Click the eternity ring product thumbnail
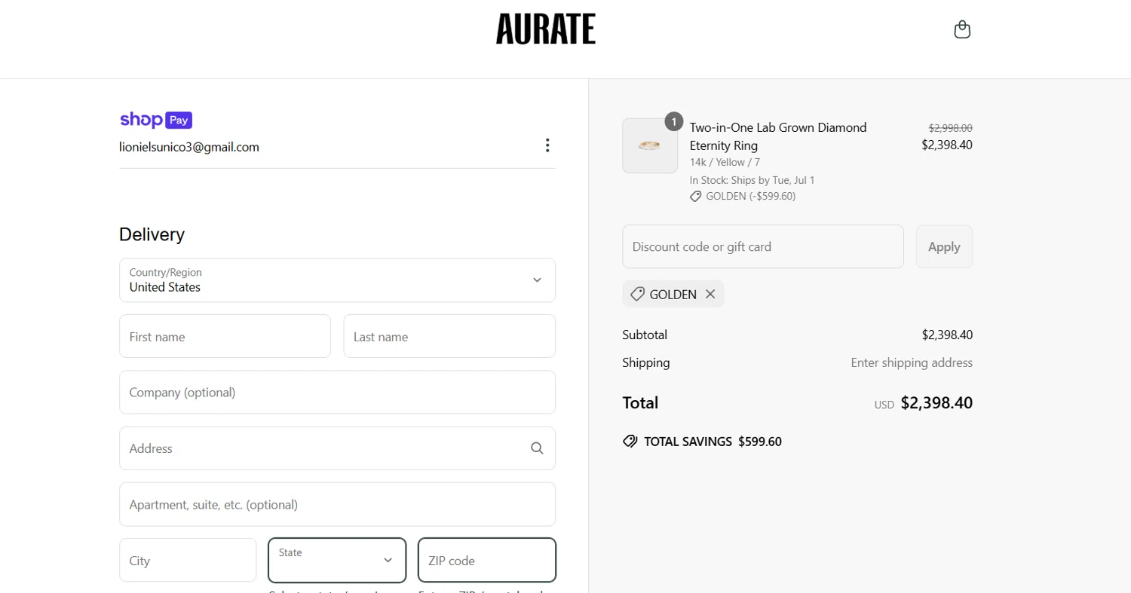The width and height of the screenshot is (1131, 593). pyautogui.click(x=650, y=145)
